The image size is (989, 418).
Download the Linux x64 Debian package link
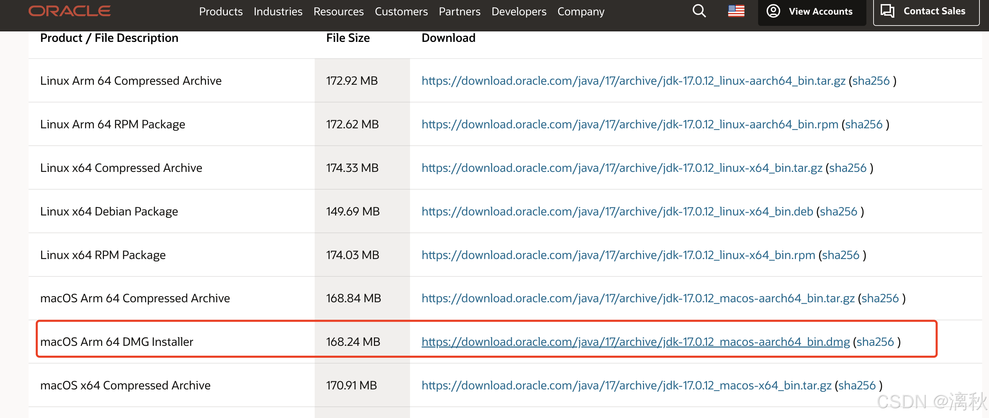[x=617, y=211]
